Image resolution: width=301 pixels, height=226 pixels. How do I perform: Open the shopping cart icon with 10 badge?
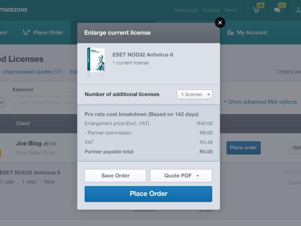click(x=256, y=10)
